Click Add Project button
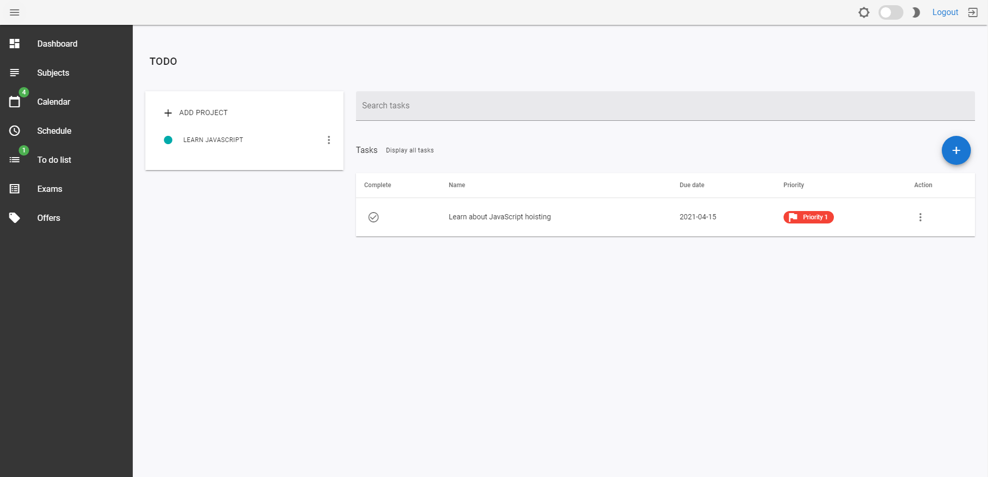 (196, 113)
